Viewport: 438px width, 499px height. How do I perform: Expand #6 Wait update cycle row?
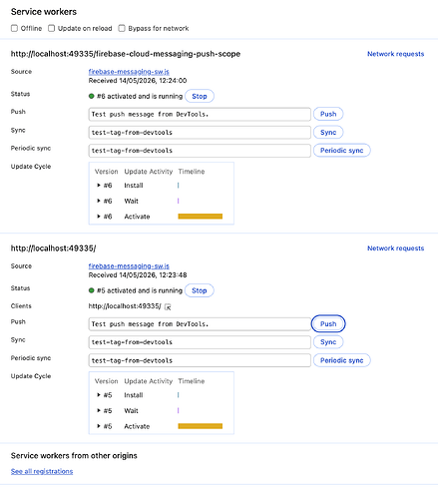click(x=99, y=201)
